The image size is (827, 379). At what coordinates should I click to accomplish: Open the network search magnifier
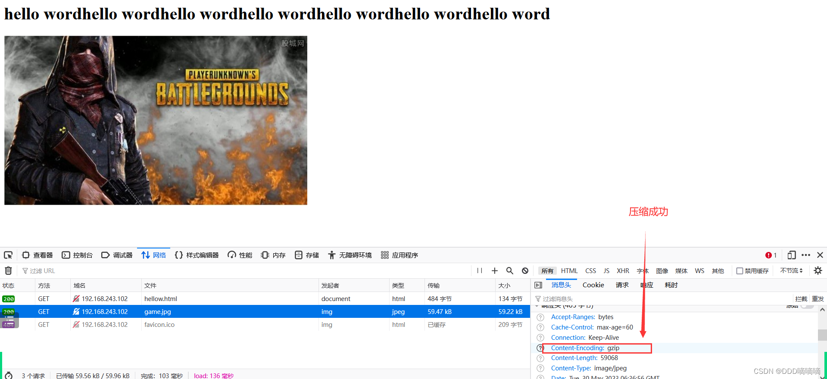510,270
